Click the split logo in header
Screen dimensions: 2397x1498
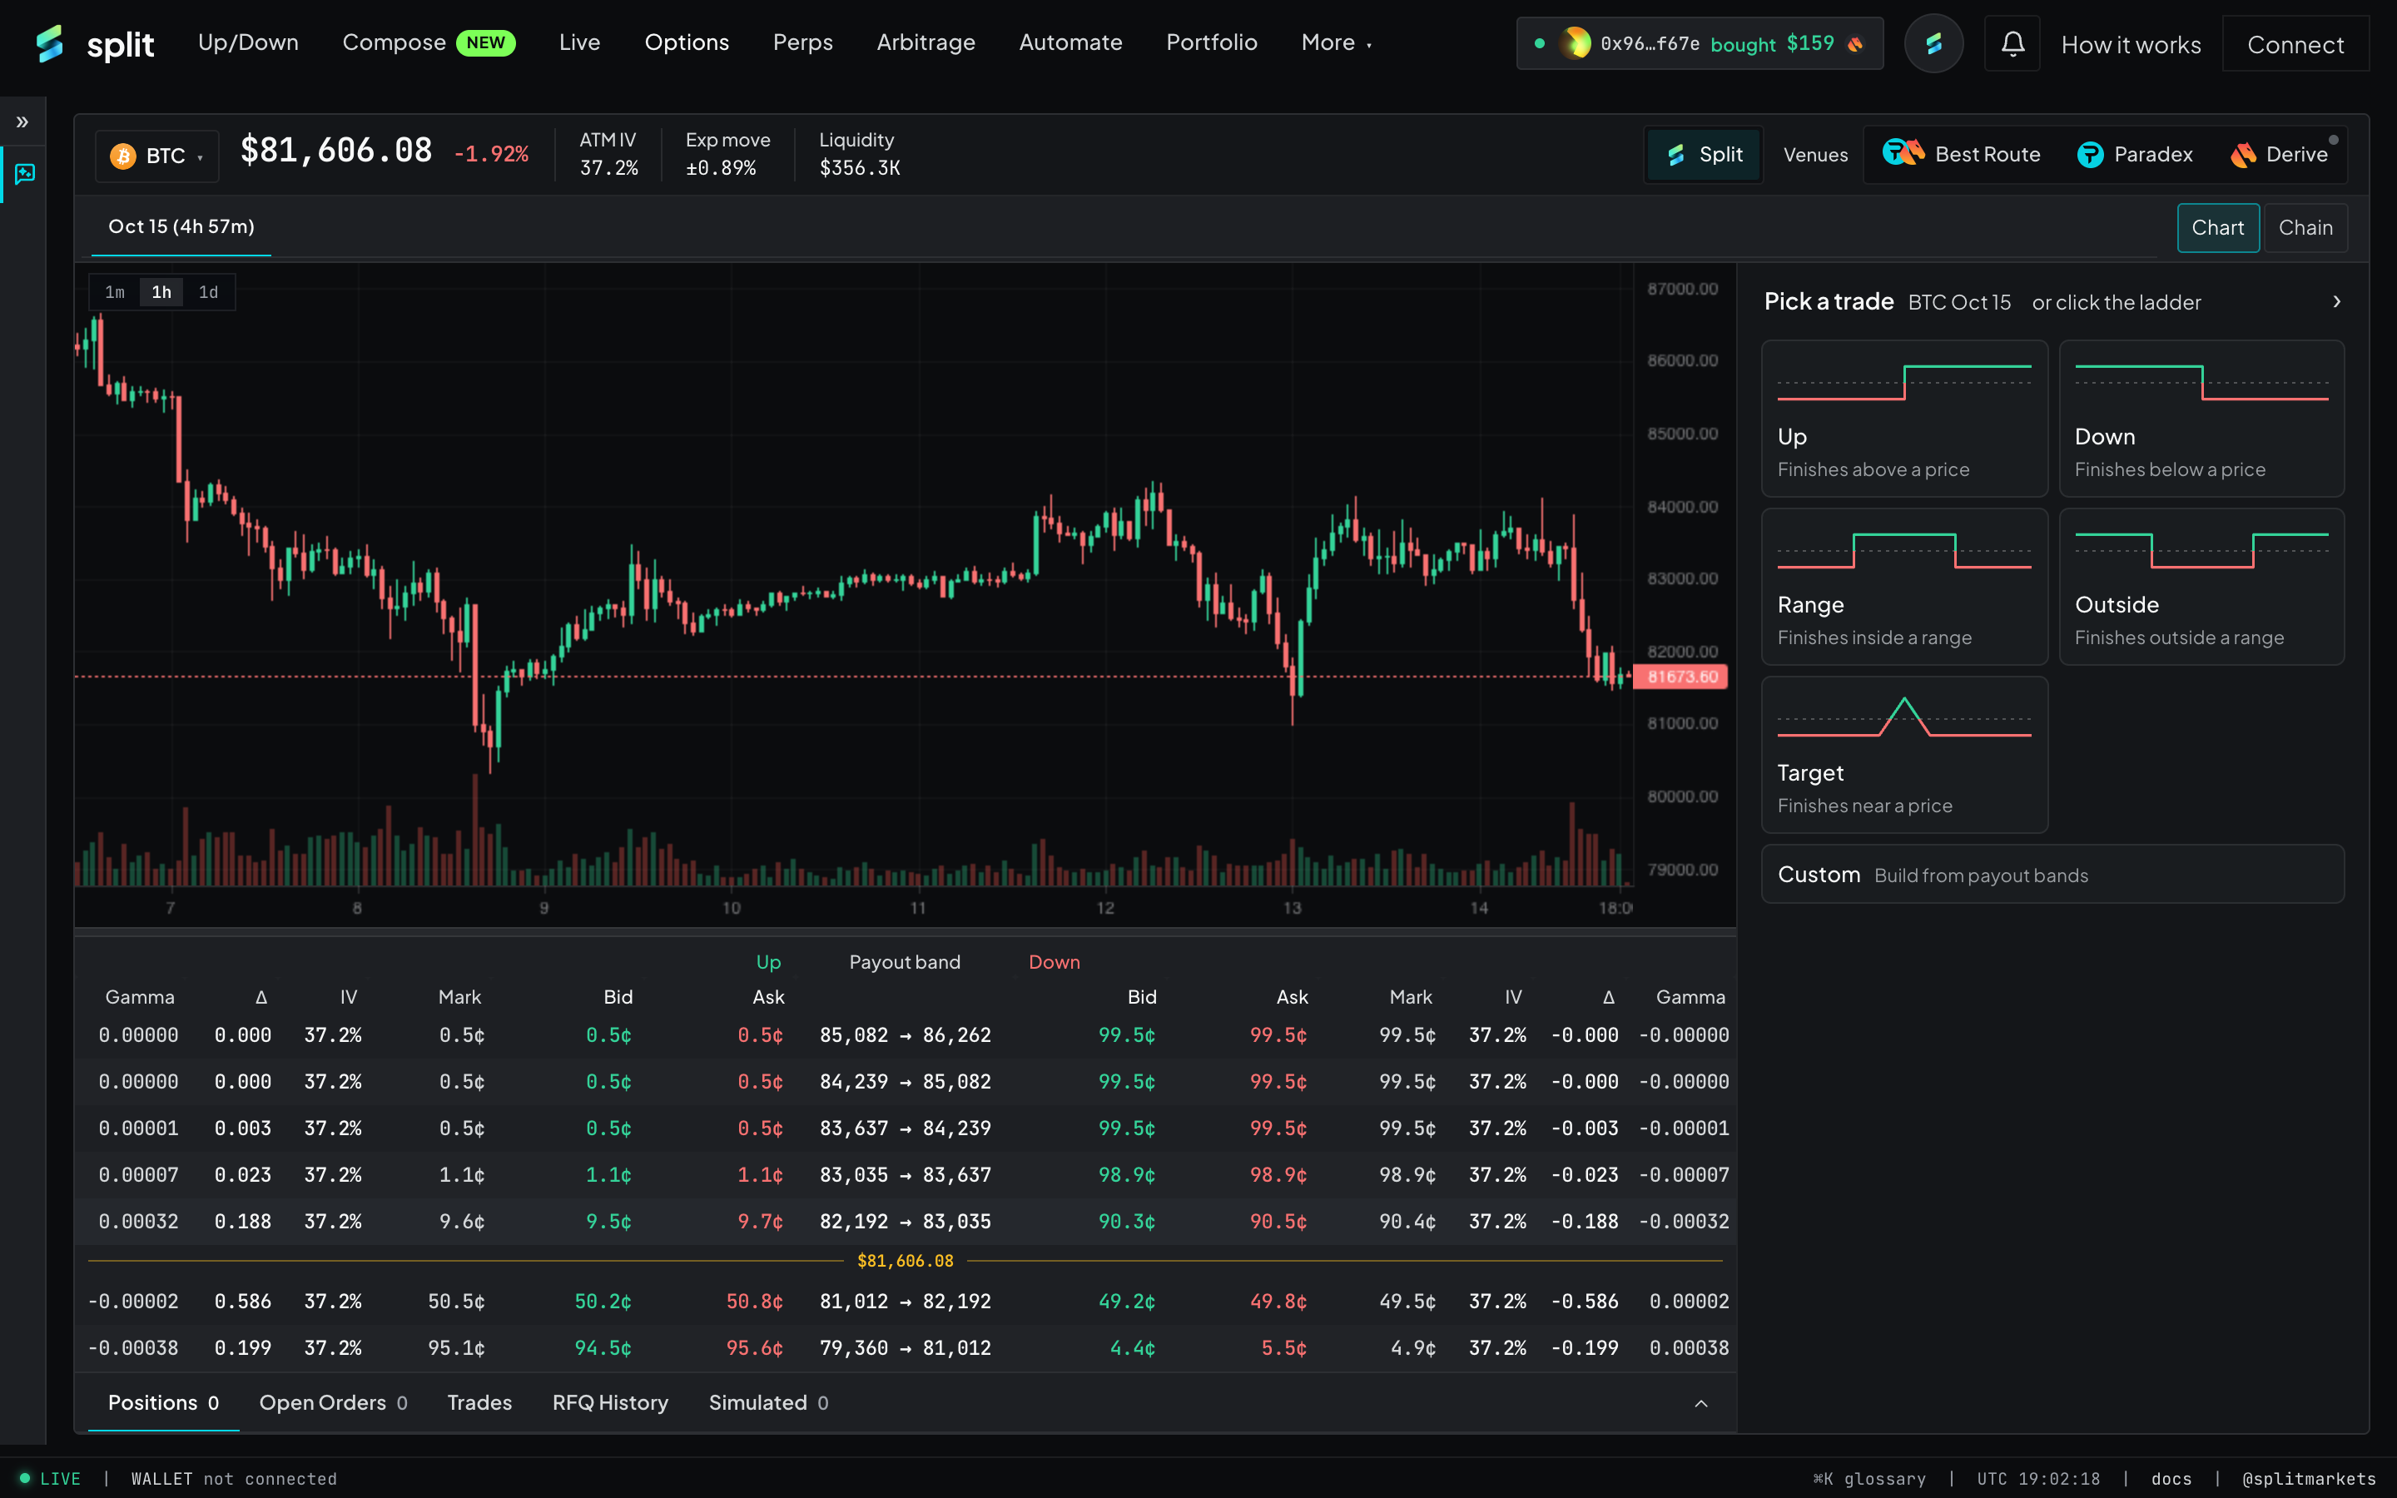(95, 43)
